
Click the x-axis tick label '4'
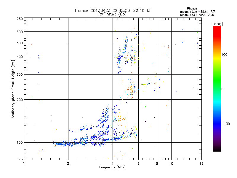click(x=113, y=163)
